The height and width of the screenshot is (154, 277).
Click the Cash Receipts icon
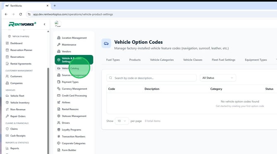7,136
